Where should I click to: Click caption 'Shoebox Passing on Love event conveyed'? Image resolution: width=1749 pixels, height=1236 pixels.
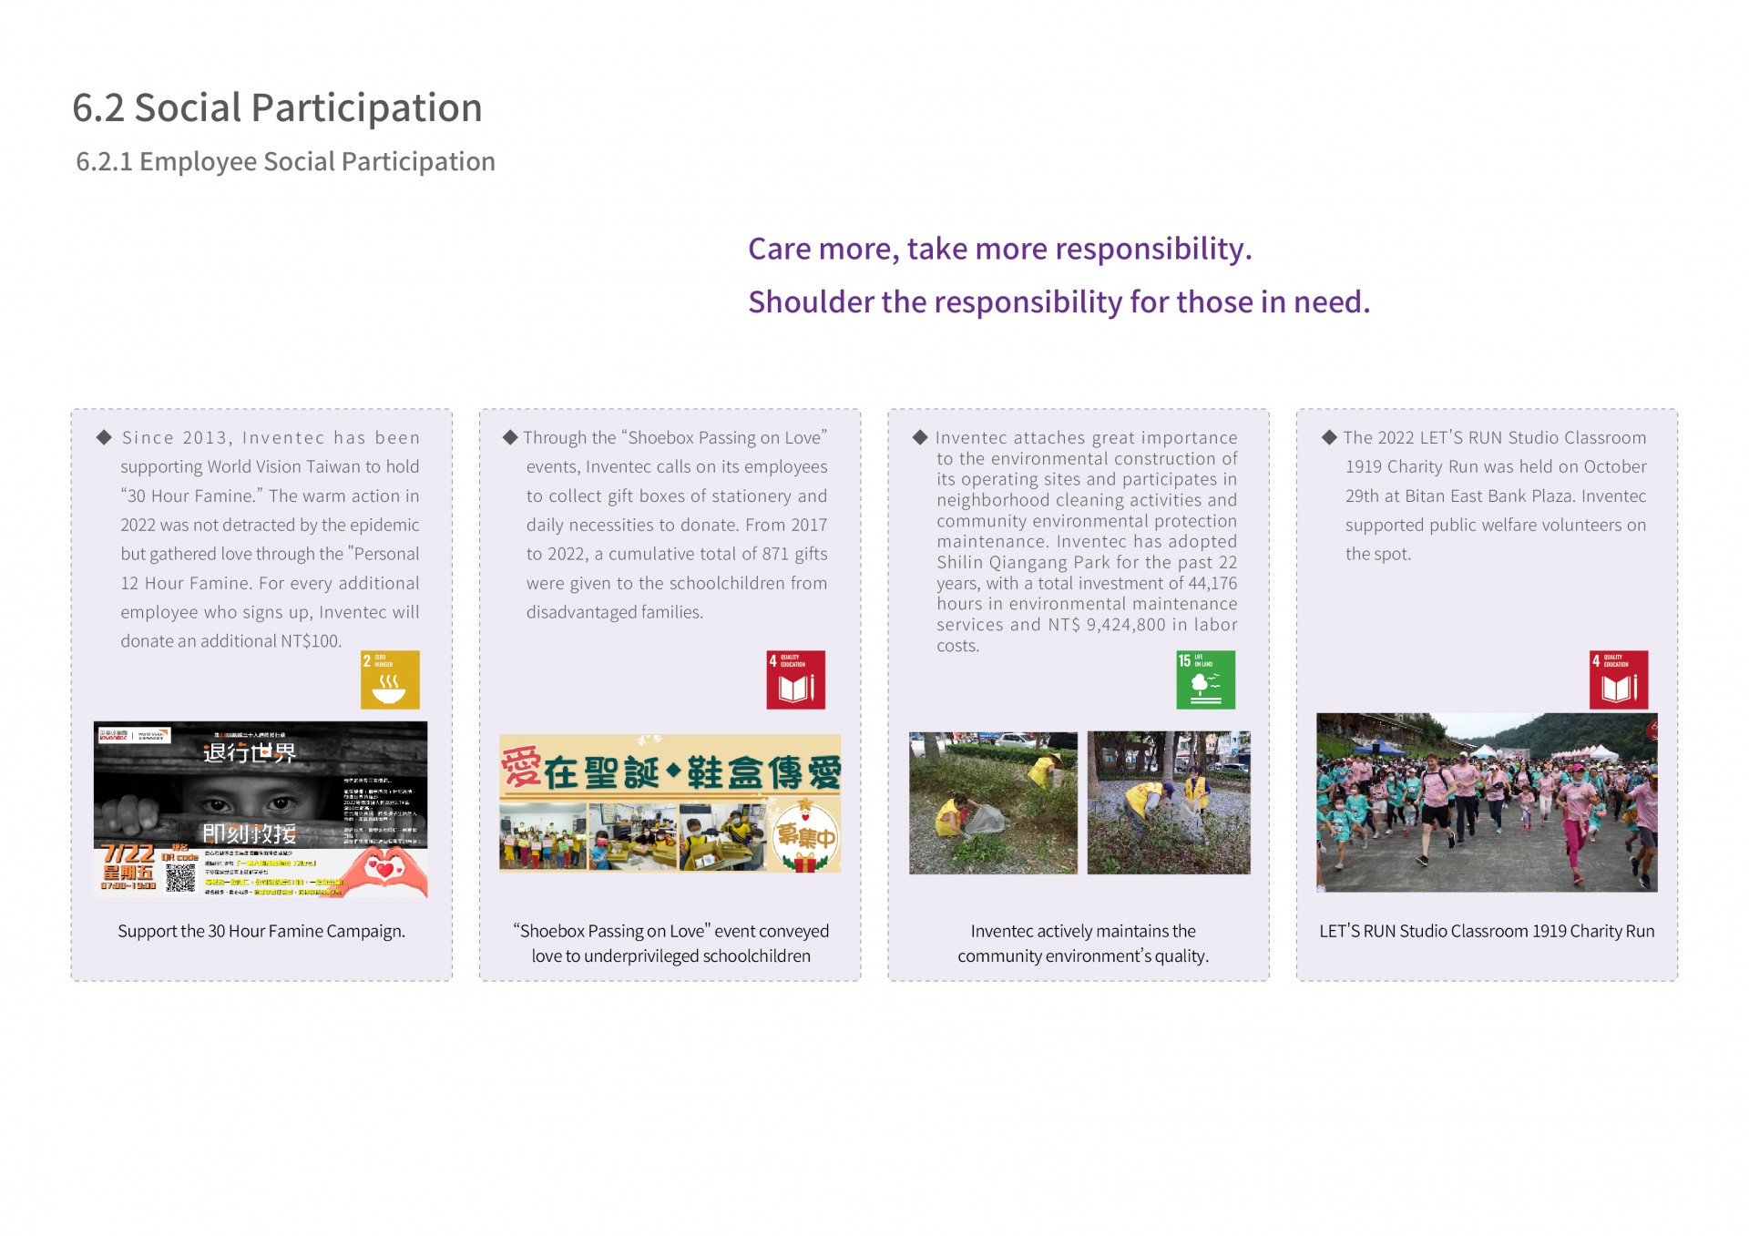[671, 931]
